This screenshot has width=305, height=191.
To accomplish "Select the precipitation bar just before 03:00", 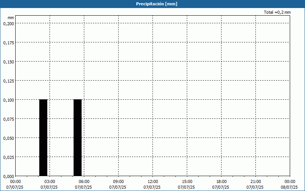I will (43, 138).
